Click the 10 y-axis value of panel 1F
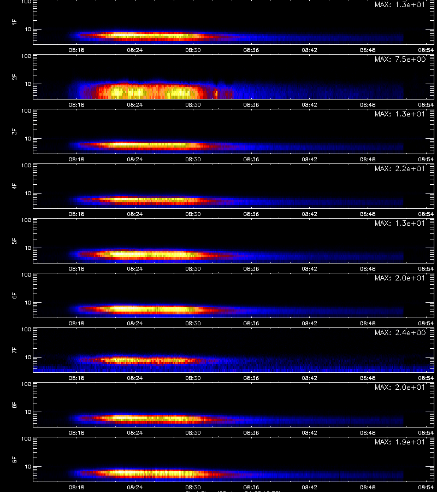The image size is (437, 492). (28, 30)
